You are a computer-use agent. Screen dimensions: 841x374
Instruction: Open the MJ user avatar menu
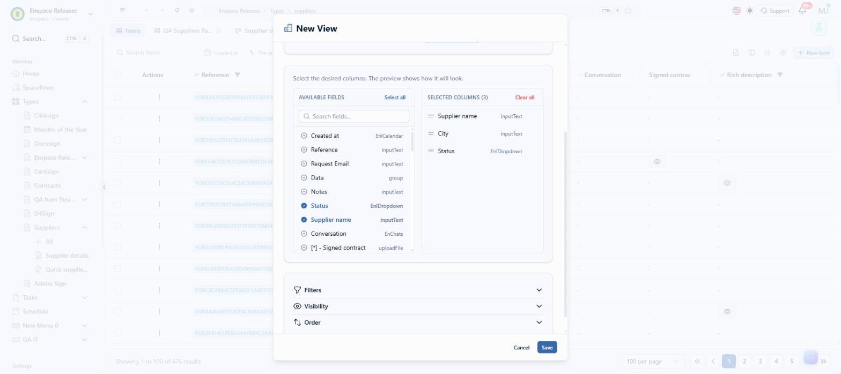coord(823,10)
